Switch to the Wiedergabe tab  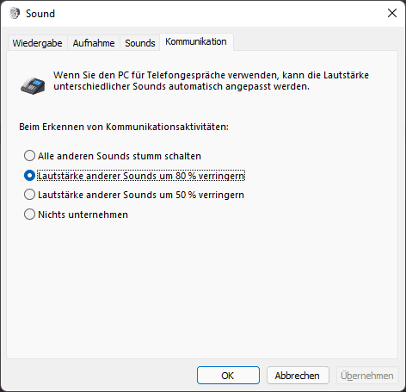[x=37, y=43]
